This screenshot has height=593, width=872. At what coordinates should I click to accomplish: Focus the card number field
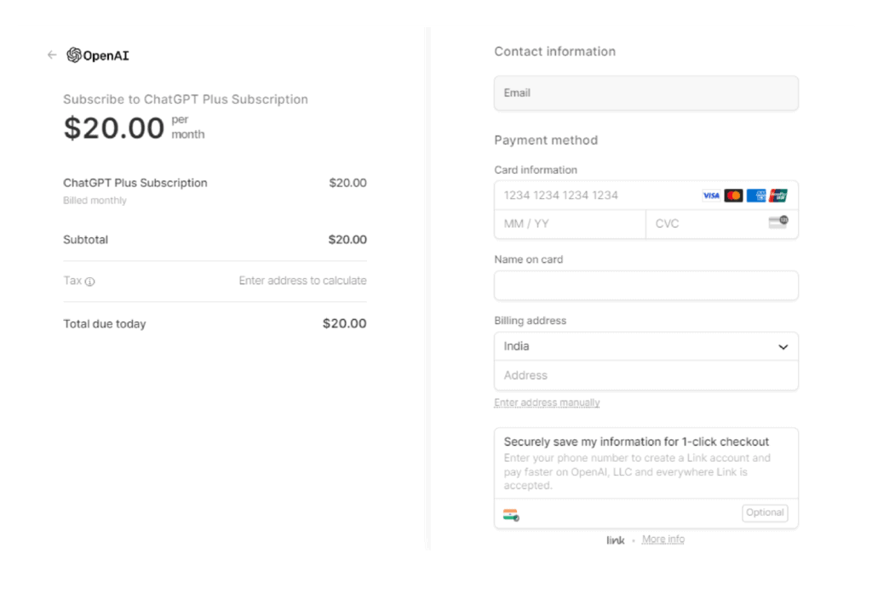[596, 196]
